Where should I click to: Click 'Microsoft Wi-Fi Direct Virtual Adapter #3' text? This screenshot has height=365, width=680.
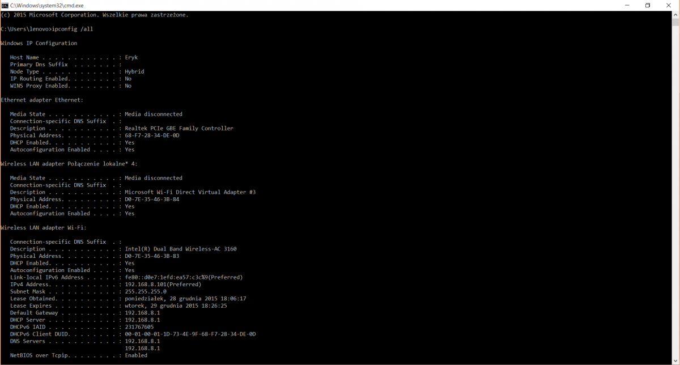(190, 192)
